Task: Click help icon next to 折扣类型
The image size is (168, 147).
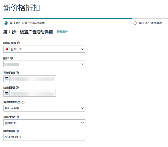Action: 17,117
